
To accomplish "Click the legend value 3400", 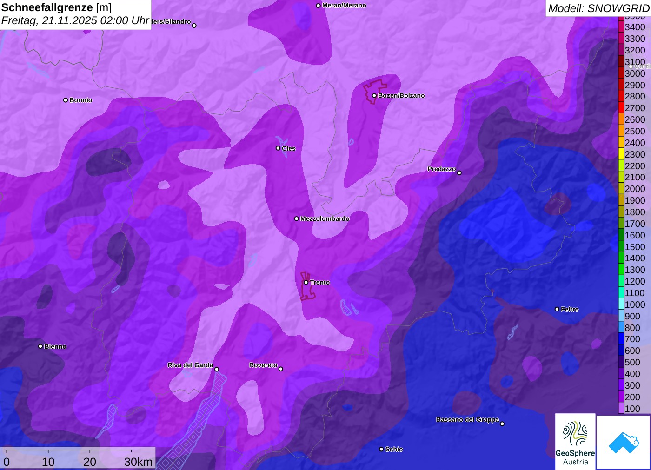I will click(x=635, y=27).
